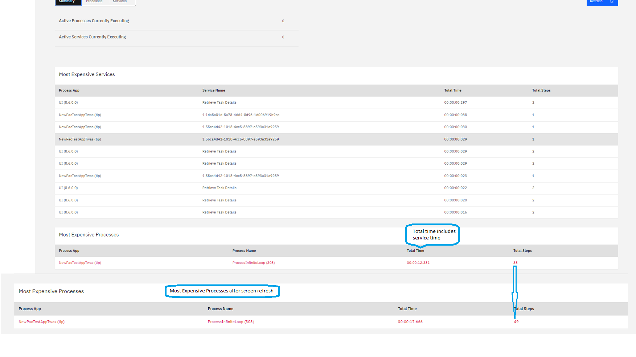Click 'Retrieve Task Details' in the 00:00:00:022 row
The image size is (636, 357).
coord(219,188)
